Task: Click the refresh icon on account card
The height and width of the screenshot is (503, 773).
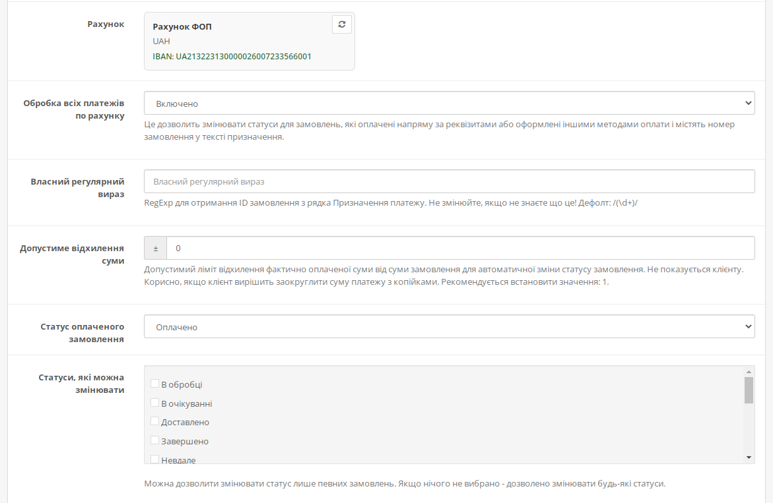Action: 341,24
